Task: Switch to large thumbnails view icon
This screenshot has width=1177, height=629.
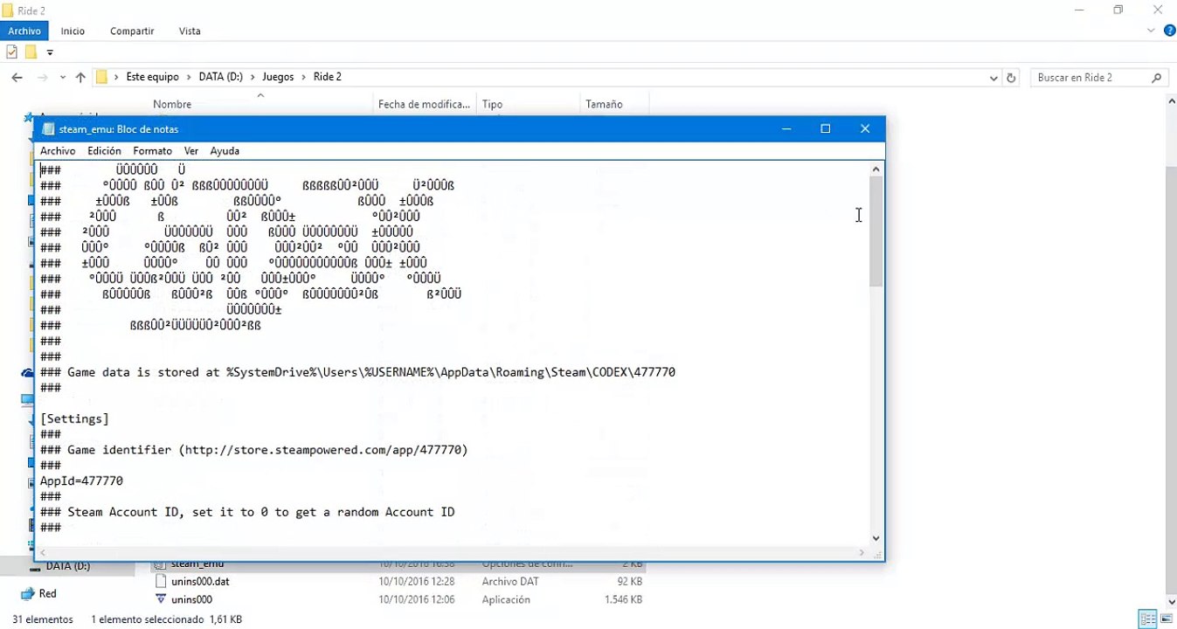Action: 1167,619
